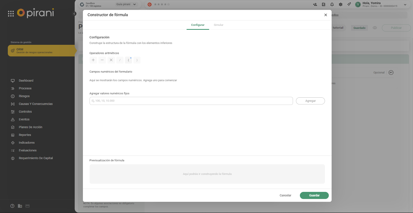Open the app launcher grid icon
This screenshot has height=213, width=413.
pos(11,14)
